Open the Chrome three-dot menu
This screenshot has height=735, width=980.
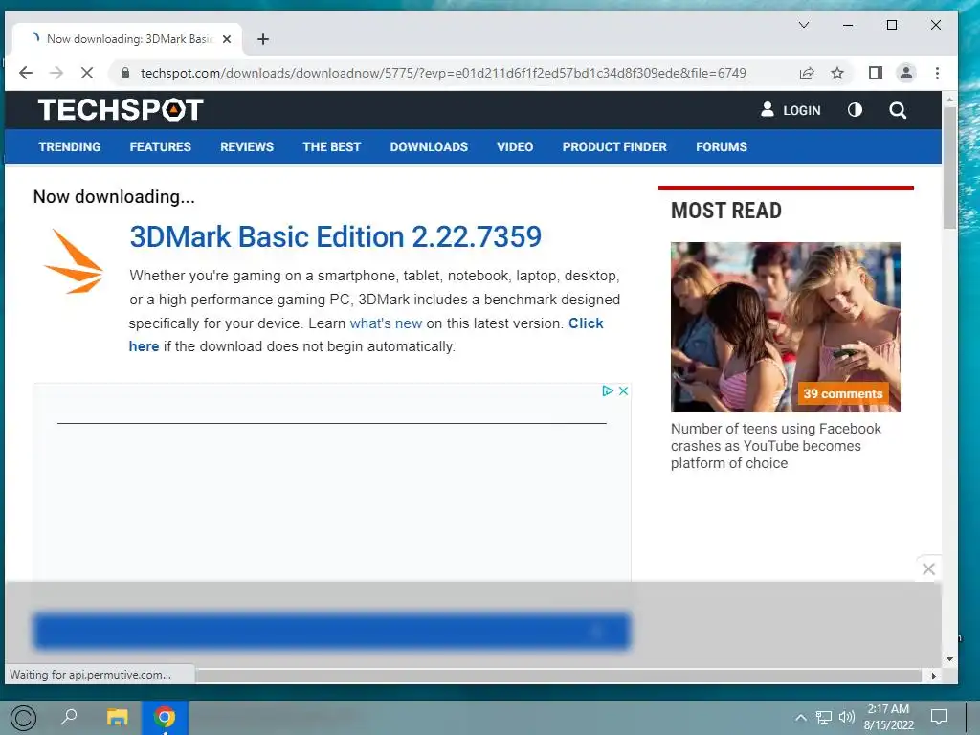point(937,73)
